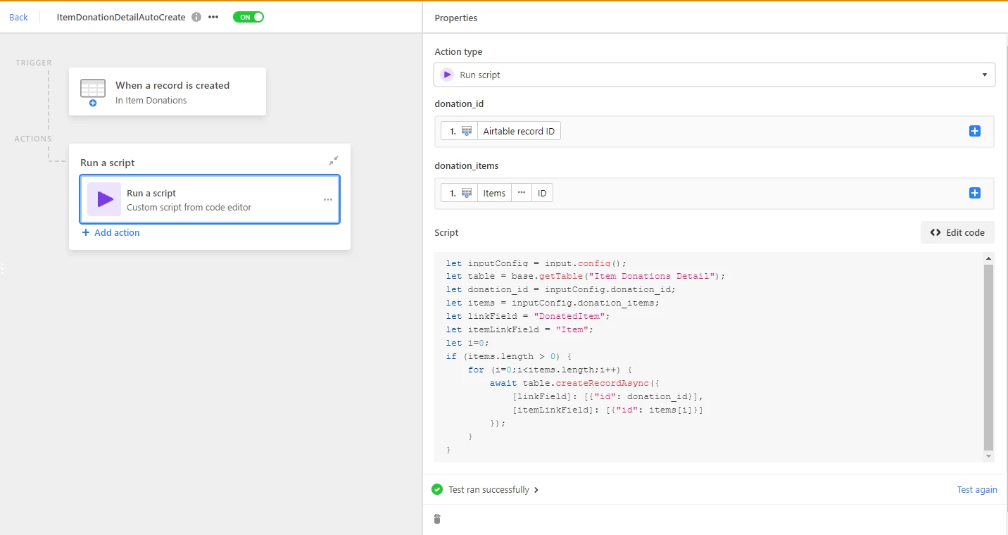
Task: Click the ID segment in donation_items
Action: (x=542, y=193)
